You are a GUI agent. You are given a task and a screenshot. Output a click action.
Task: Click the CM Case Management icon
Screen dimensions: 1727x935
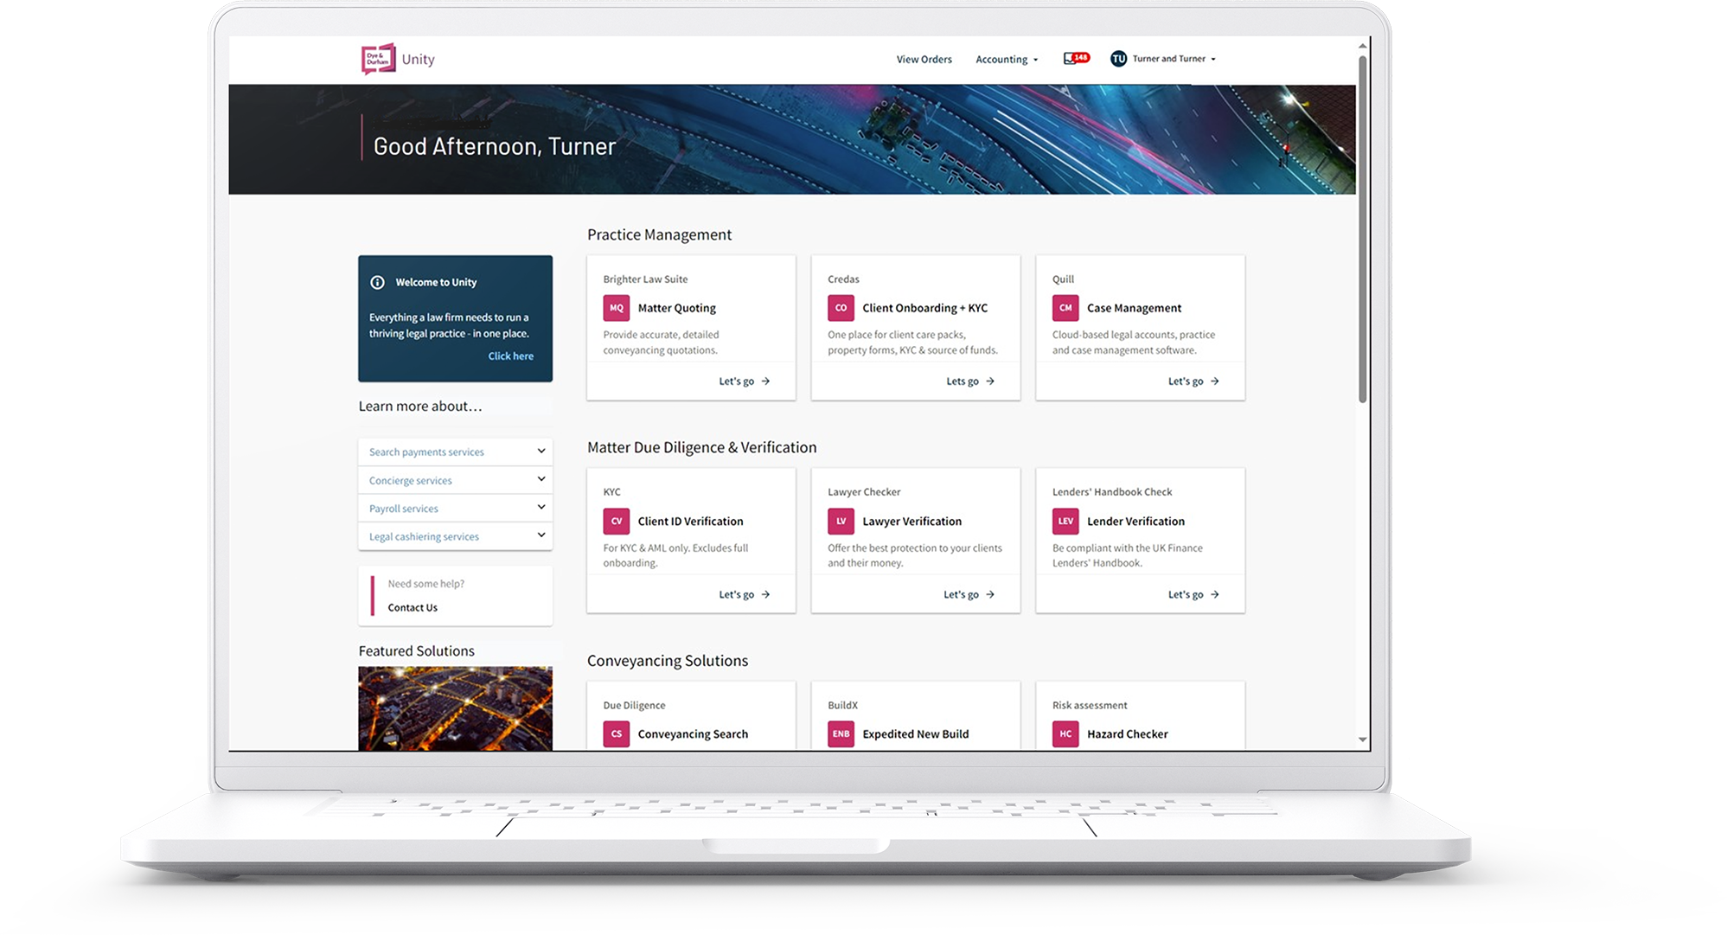tap(1065, 308)
